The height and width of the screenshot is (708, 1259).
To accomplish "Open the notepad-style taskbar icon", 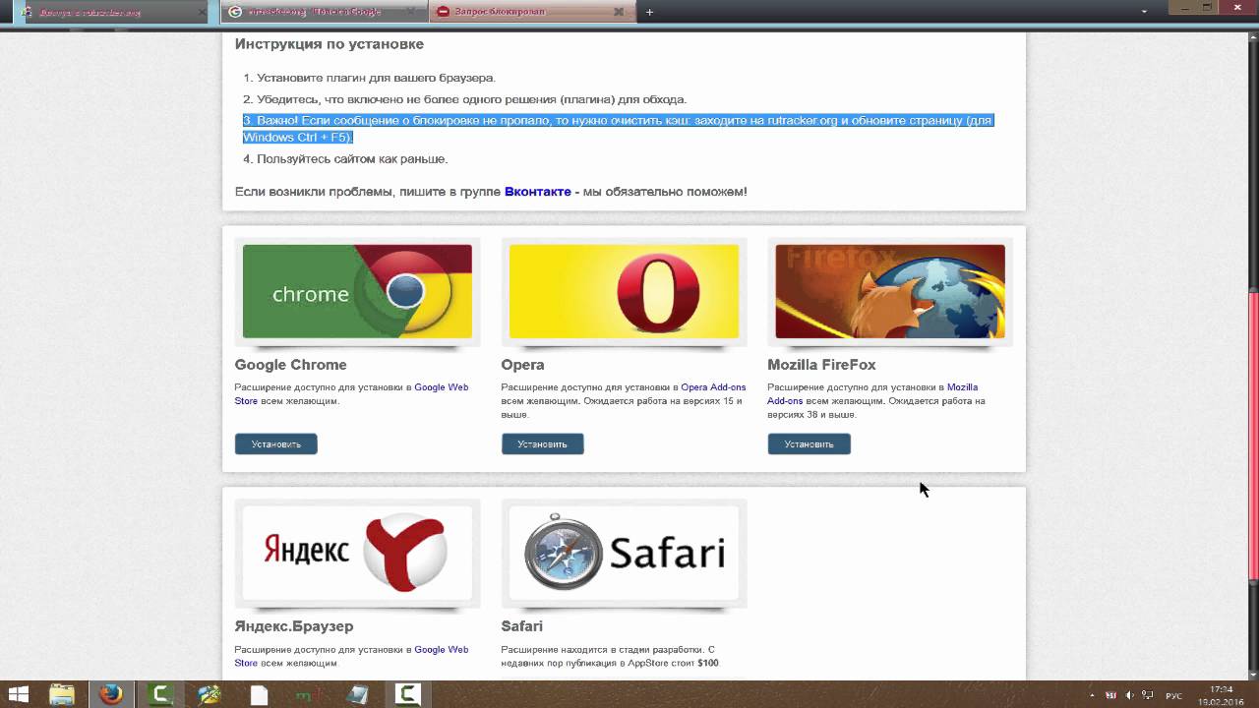I will click(358, 695).
